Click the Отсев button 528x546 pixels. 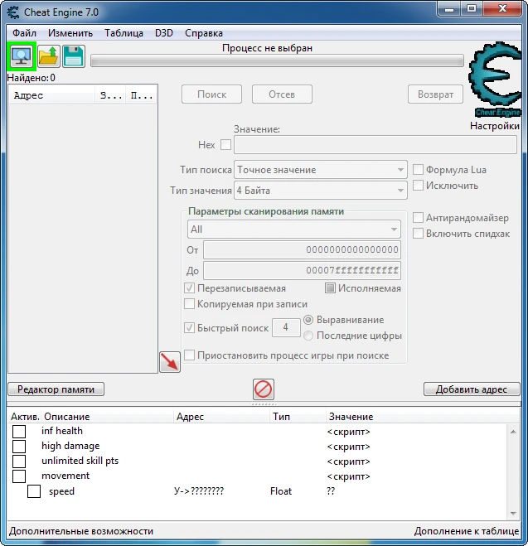click(x=282, y=94)
